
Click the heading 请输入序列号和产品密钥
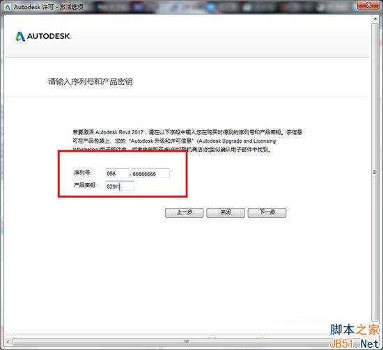coord(91,81)
